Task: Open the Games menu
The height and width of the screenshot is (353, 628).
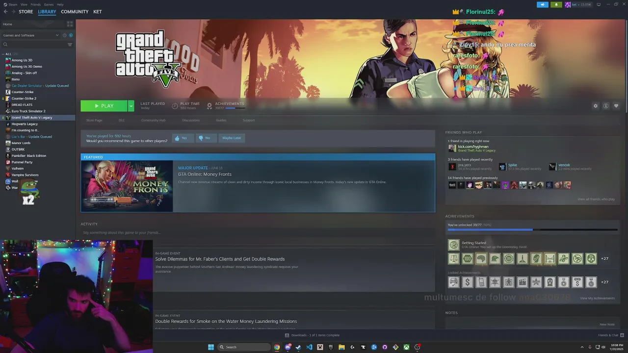Action: pos(49,4)
